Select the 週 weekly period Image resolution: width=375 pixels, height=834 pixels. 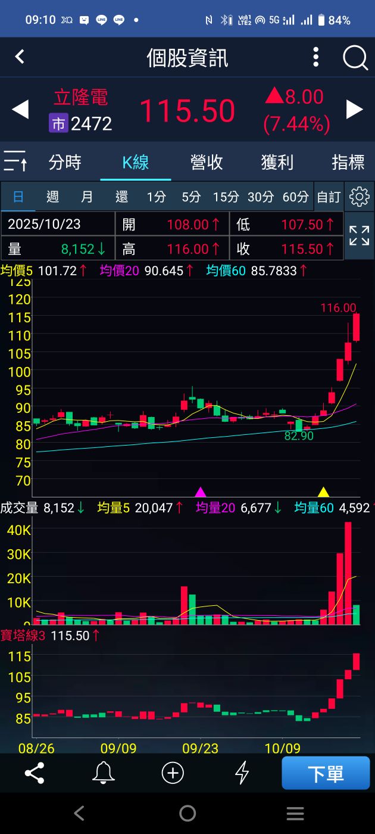53,197
